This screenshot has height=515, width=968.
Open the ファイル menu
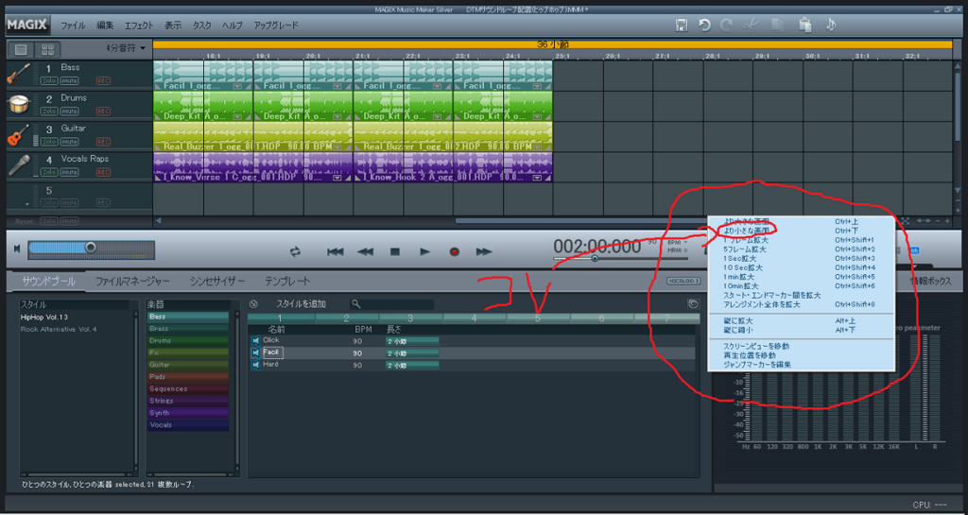pos(73,26)
